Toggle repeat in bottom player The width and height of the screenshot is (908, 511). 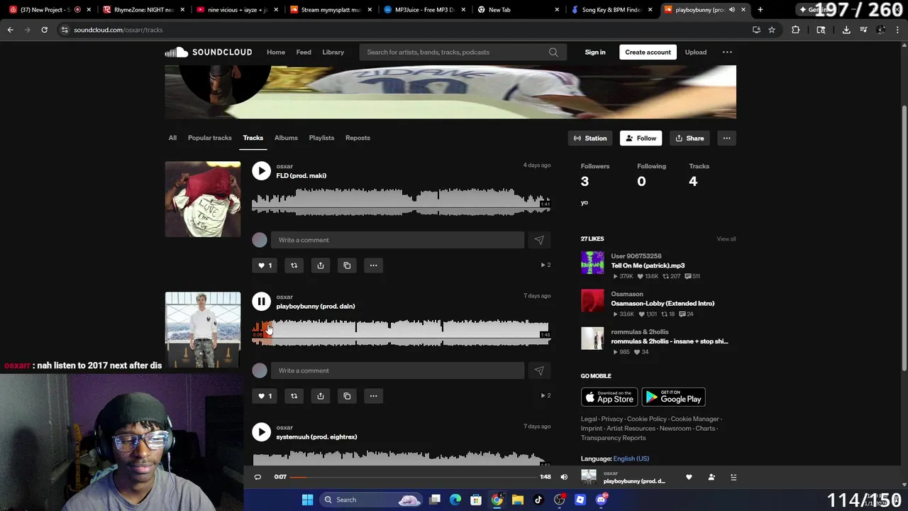click(258, 477)
